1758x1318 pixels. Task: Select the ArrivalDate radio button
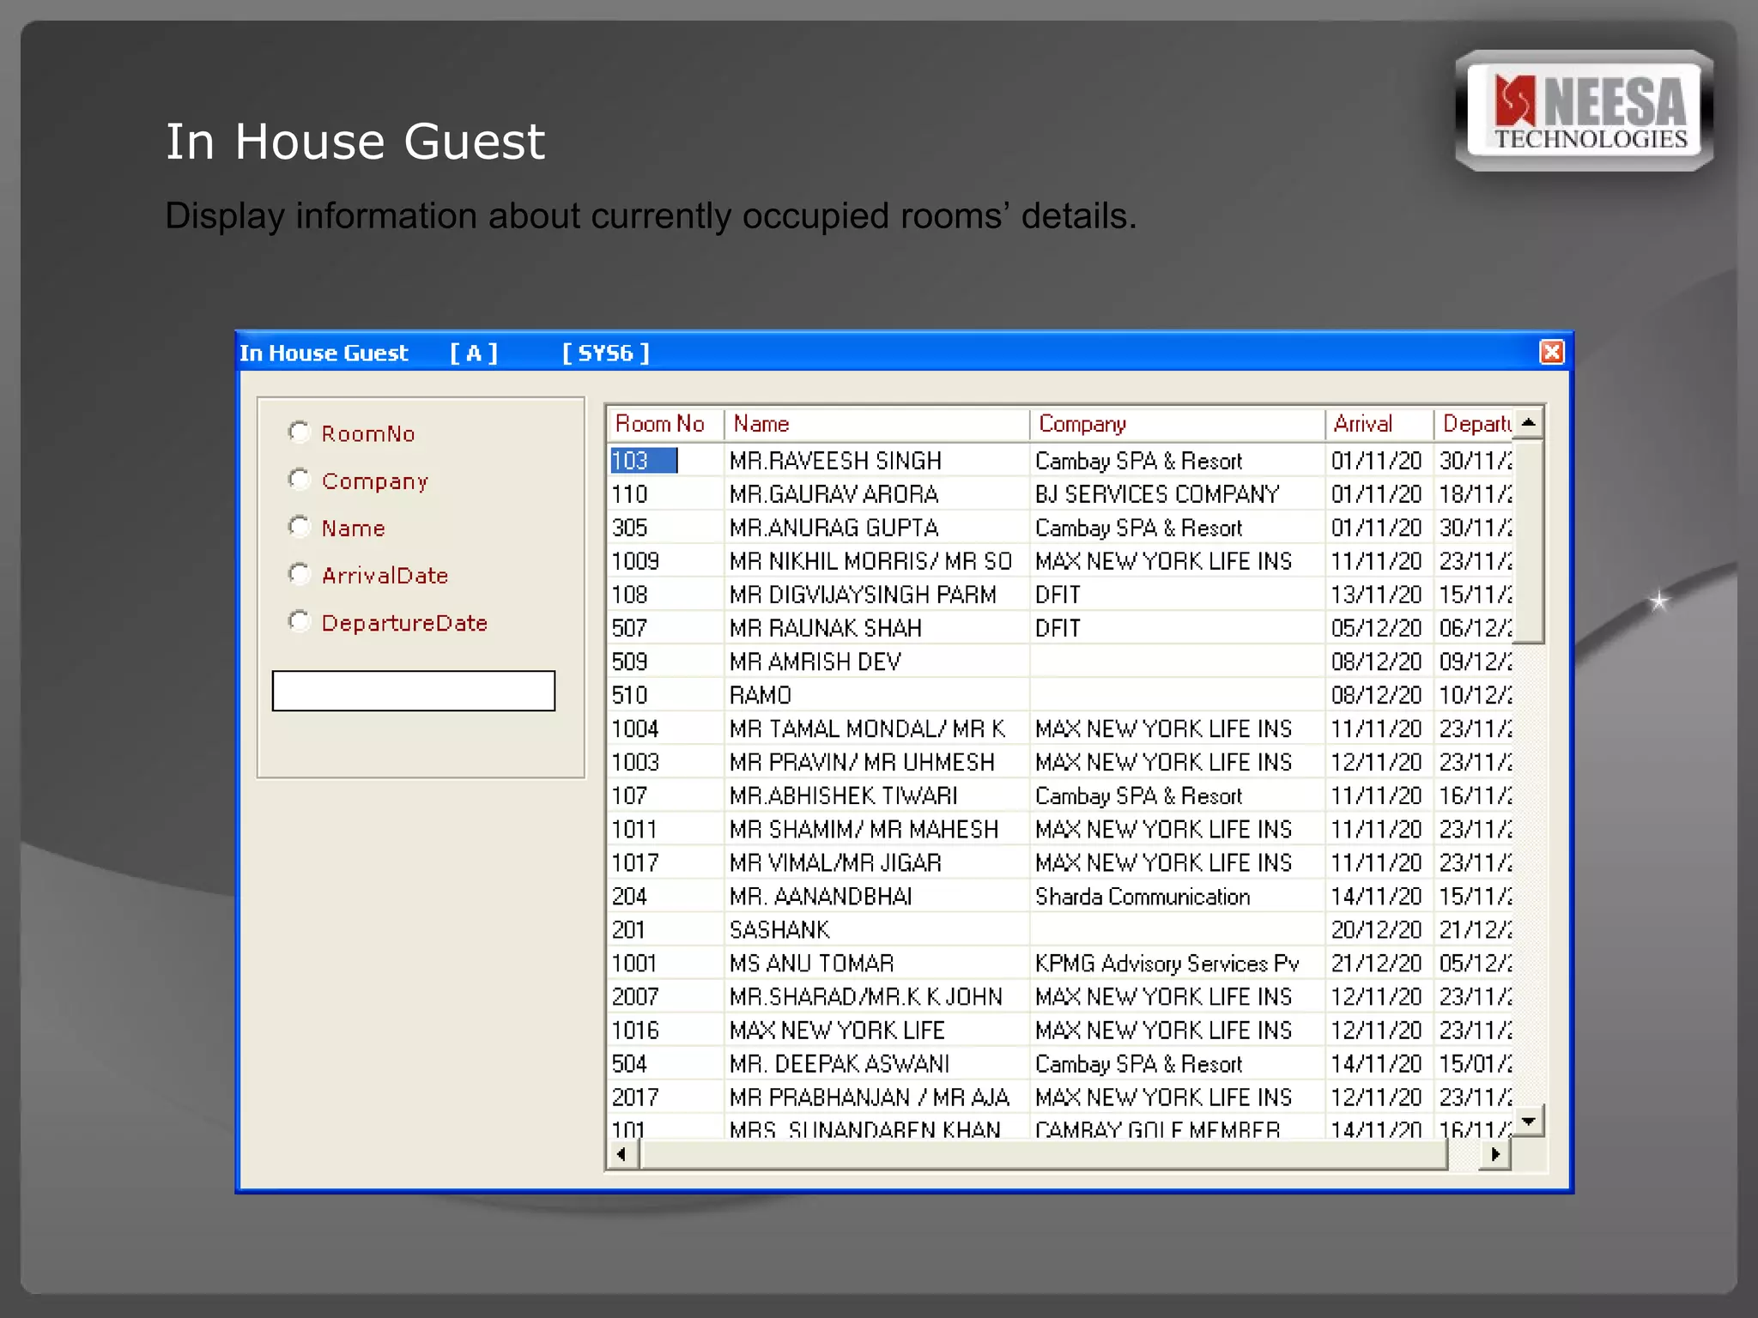click(x=299, y=573)
